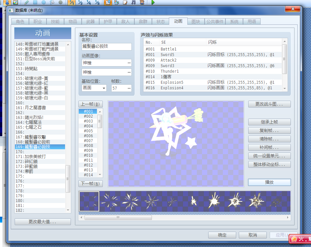Viewport: 311px width, 247px height.
Task: Switch to the 技能 tab
Action: (55, 22)
